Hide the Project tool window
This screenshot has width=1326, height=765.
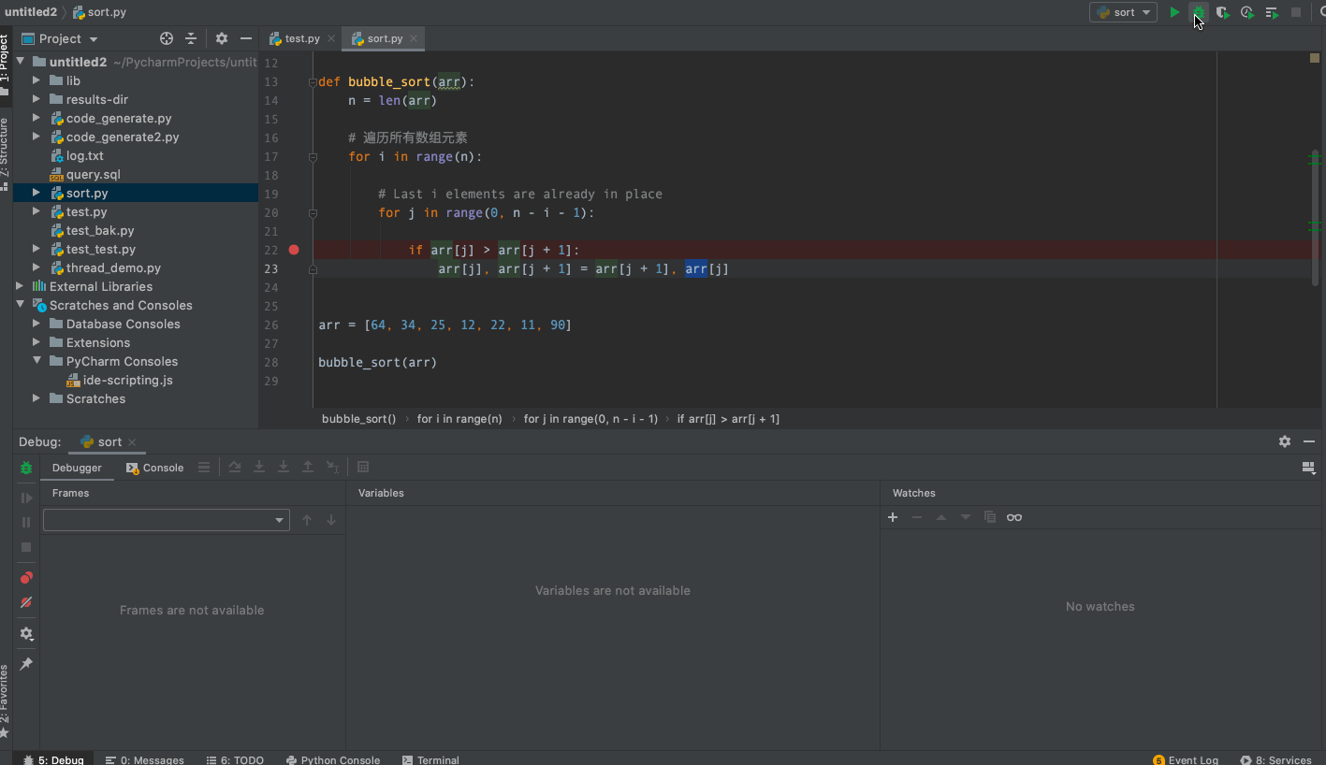[246, 38]
